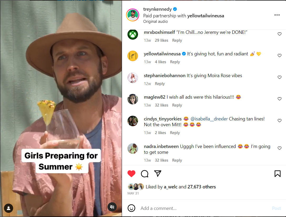This screenshot has height=217, width=286.
Task: Save post with bookmark icon
Action: [x=277, y=174]
